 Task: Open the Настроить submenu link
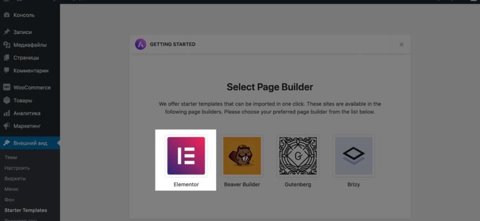(x=17, y=168)
